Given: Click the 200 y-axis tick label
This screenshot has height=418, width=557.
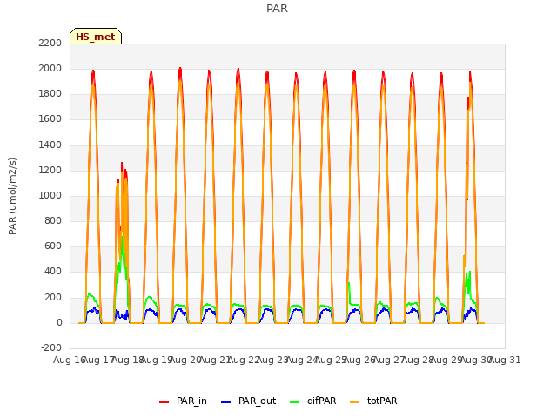Looking at the screenshot, I should 53,297.
